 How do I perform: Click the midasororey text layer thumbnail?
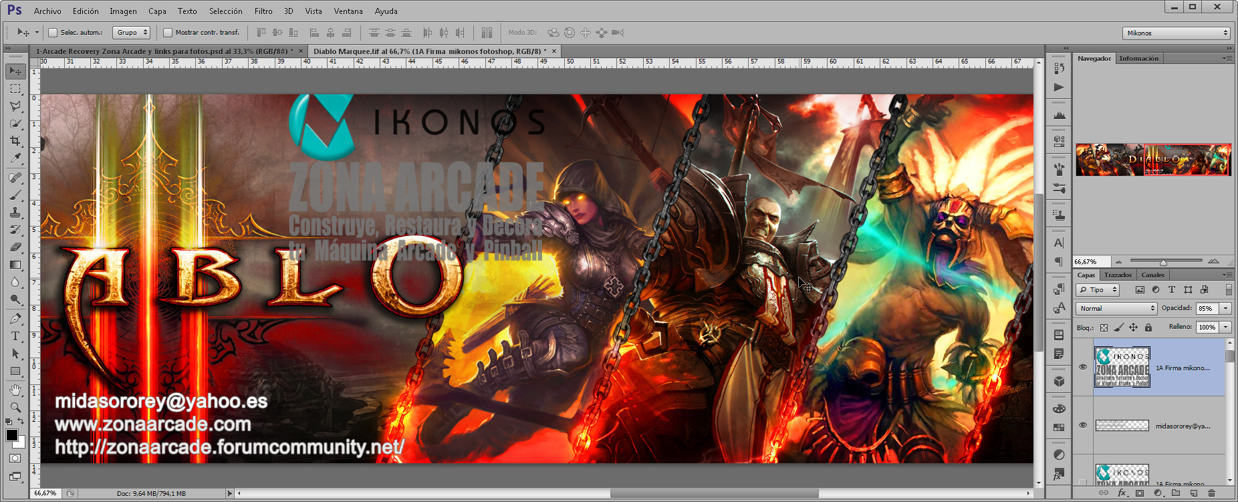tap(1122, 425)
